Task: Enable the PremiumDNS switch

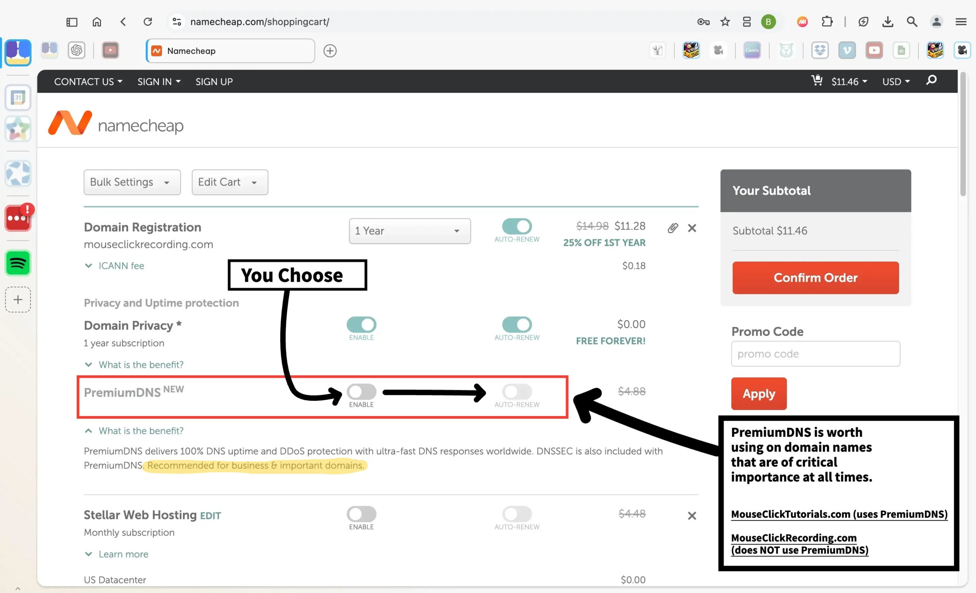Action: (361, 392)
